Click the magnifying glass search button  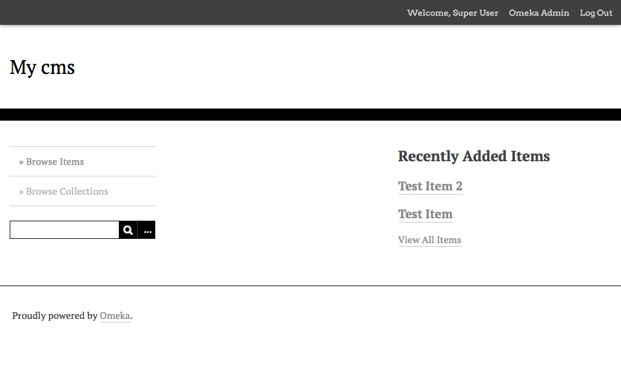tap(128, 230)
